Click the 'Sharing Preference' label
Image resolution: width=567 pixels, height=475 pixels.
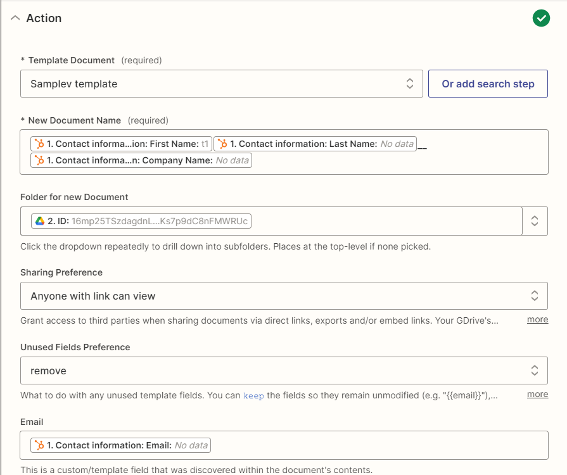tap(61, 272)
